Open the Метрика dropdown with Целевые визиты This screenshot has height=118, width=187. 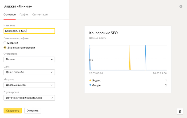(x=29, y=85)
